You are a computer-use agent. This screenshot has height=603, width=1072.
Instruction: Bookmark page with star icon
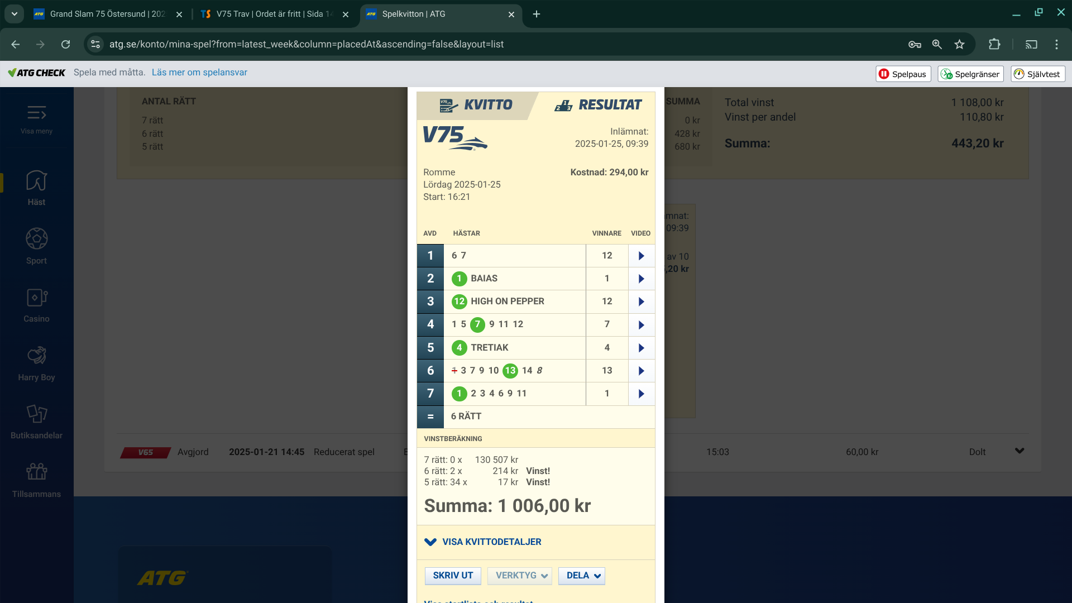959,45
